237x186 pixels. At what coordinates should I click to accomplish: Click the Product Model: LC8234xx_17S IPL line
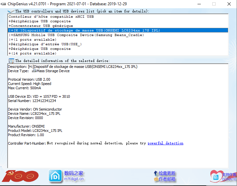click(x=35, y=131)
